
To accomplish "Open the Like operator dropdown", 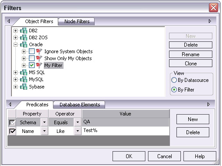I will (78, 131).
